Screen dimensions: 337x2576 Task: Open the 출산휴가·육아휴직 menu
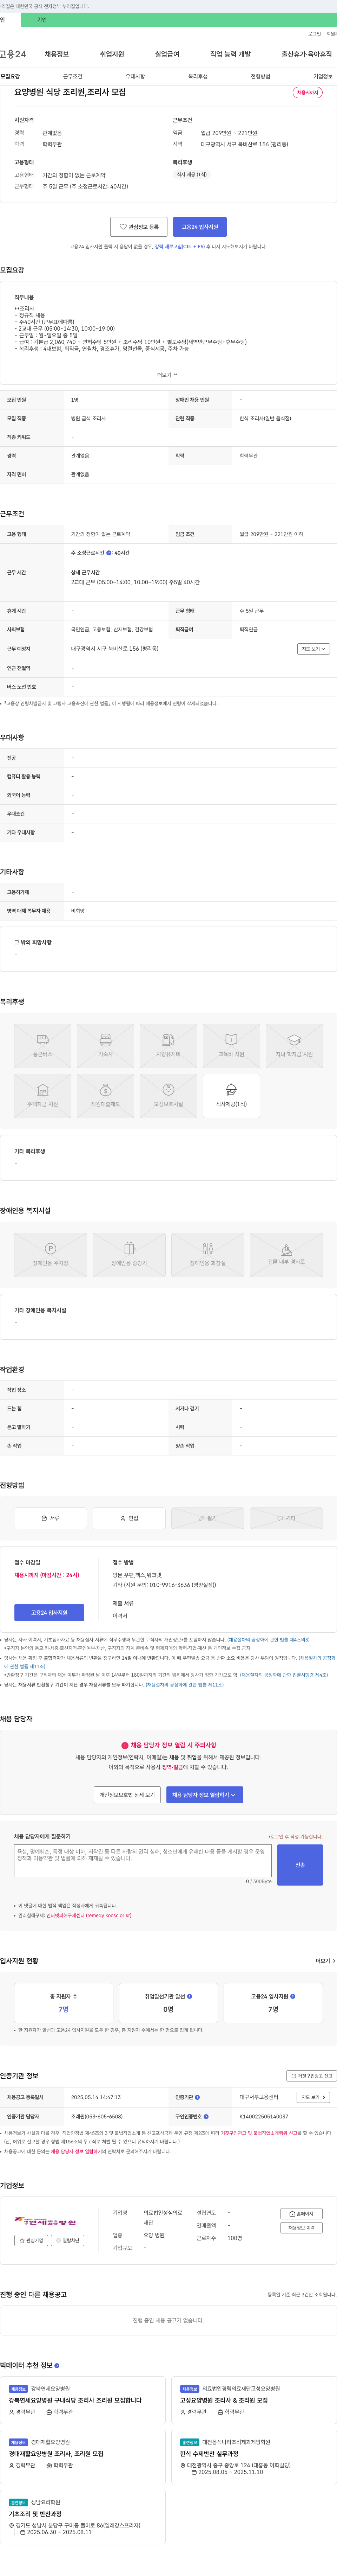tap(307, 54)
